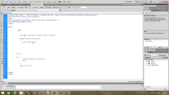The image size is (169, 95).
Task: Click the browser compatibility check icon
Action: coord(26,7)
